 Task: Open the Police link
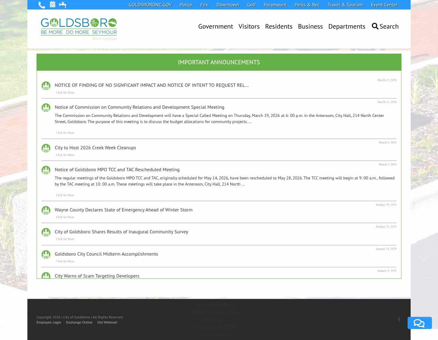click(186, 5)
